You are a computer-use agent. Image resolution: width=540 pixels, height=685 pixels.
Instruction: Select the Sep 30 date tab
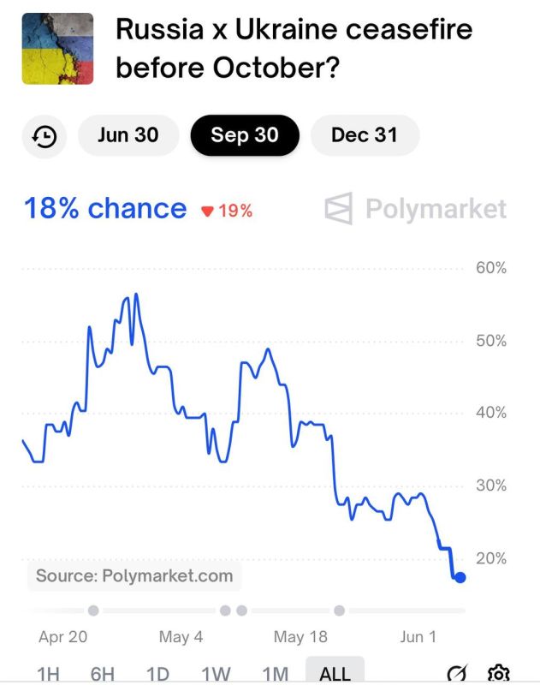pyautogui.click(x=245, y=135)
